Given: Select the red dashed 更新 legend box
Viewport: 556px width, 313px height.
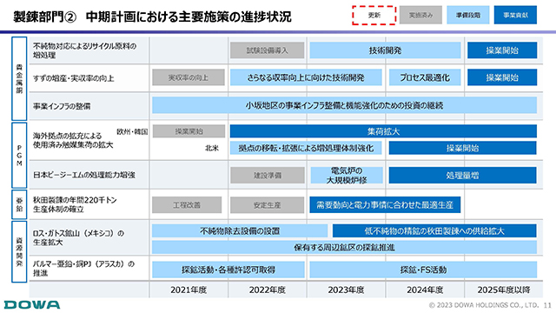Looking at the screenshot, I should pos(374,16).
